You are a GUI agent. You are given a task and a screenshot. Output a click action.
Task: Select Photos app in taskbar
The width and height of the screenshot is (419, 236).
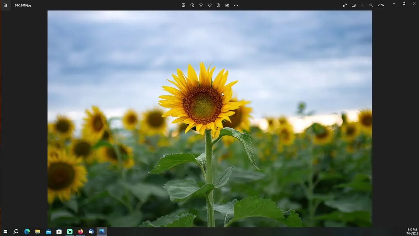point(102,231)
